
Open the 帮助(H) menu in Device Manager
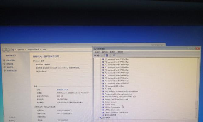click(120, 52)
